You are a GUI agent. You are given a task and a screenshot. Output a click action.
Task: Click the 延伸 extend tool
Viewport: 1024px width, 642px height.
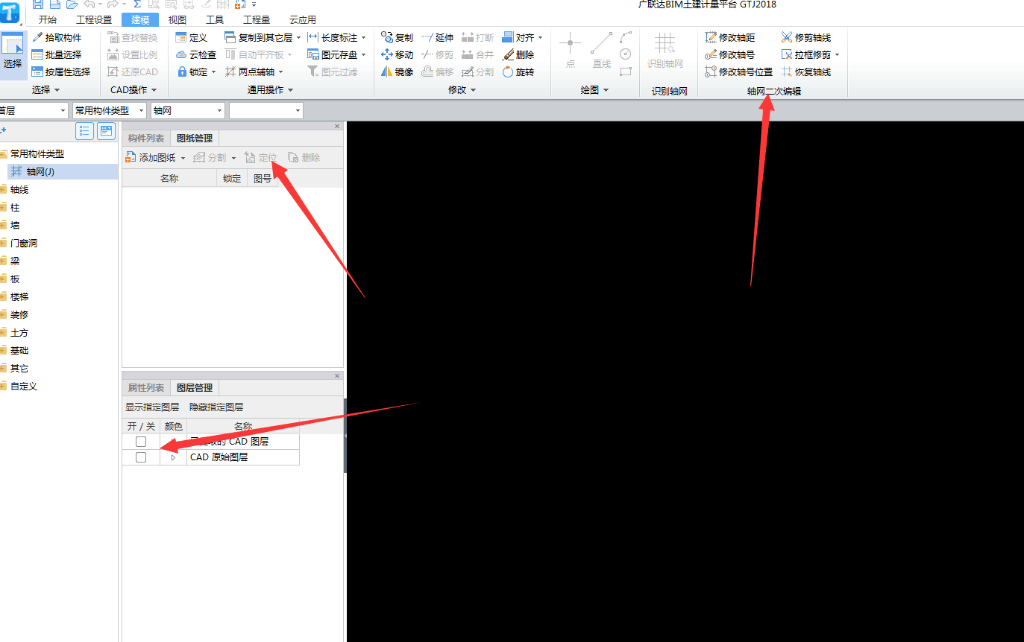click(437, 37)
